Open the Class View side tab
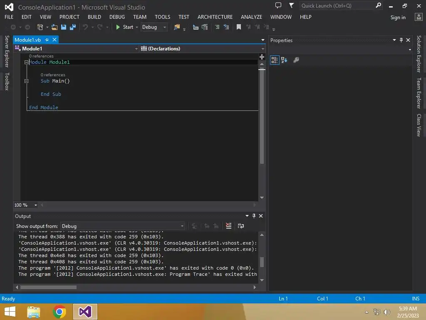 tap(419, 125)
